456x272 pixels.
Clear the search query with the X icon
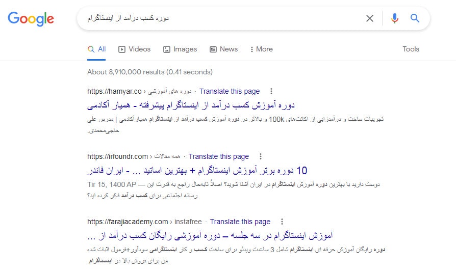[370, 18]
